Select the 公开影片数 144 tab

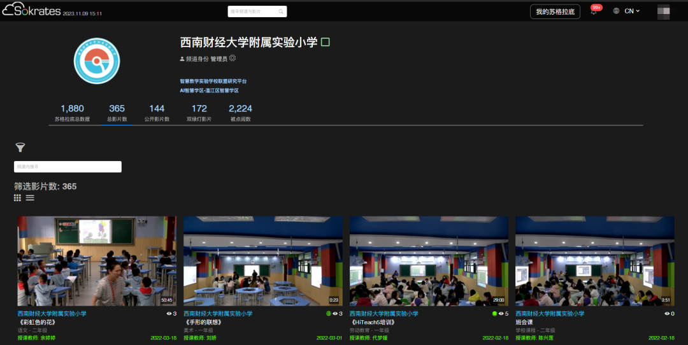tap(157, 113)
